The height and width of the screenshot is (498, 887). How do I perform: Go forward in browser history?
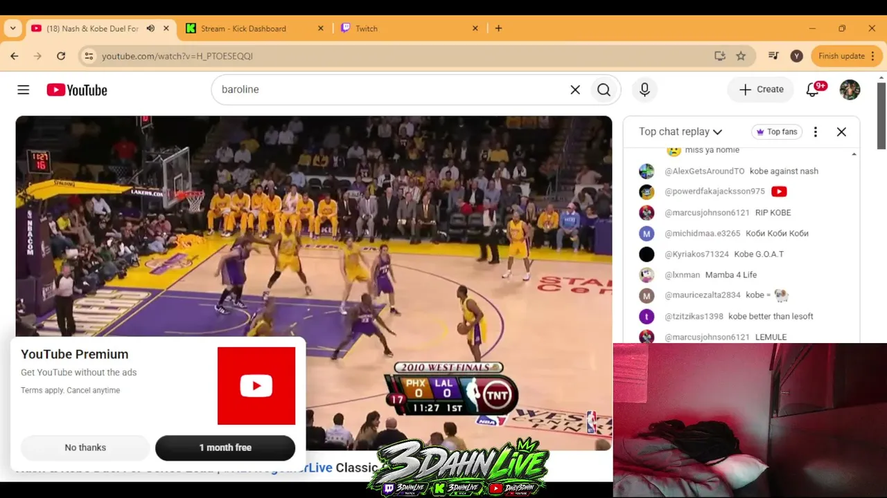click(37, 56)
